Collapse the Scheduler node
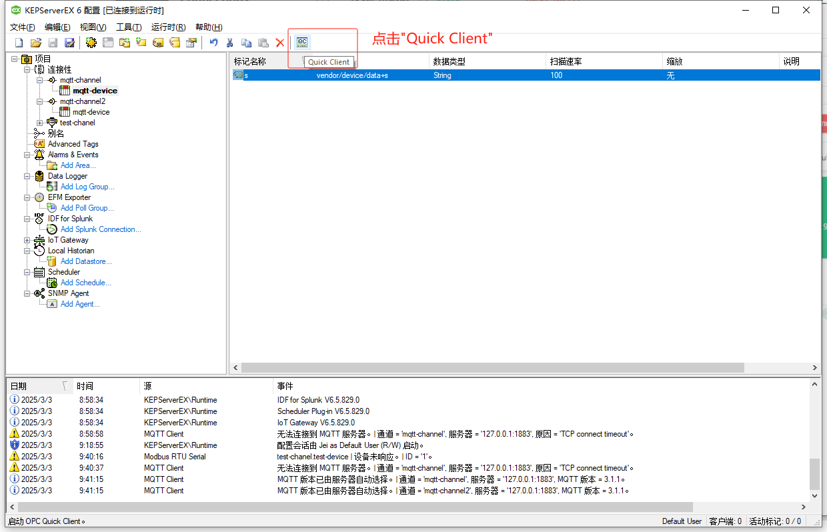 pyautogui.click(x=27, y=272)
